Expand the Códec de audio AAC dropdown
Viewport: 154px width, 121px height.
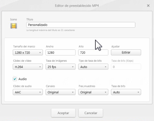coord(28,92)
